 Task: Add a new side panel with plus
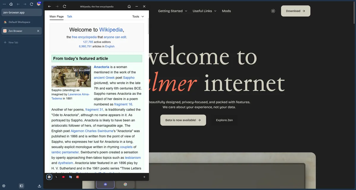pyautogui.click(x=144, y=177)
